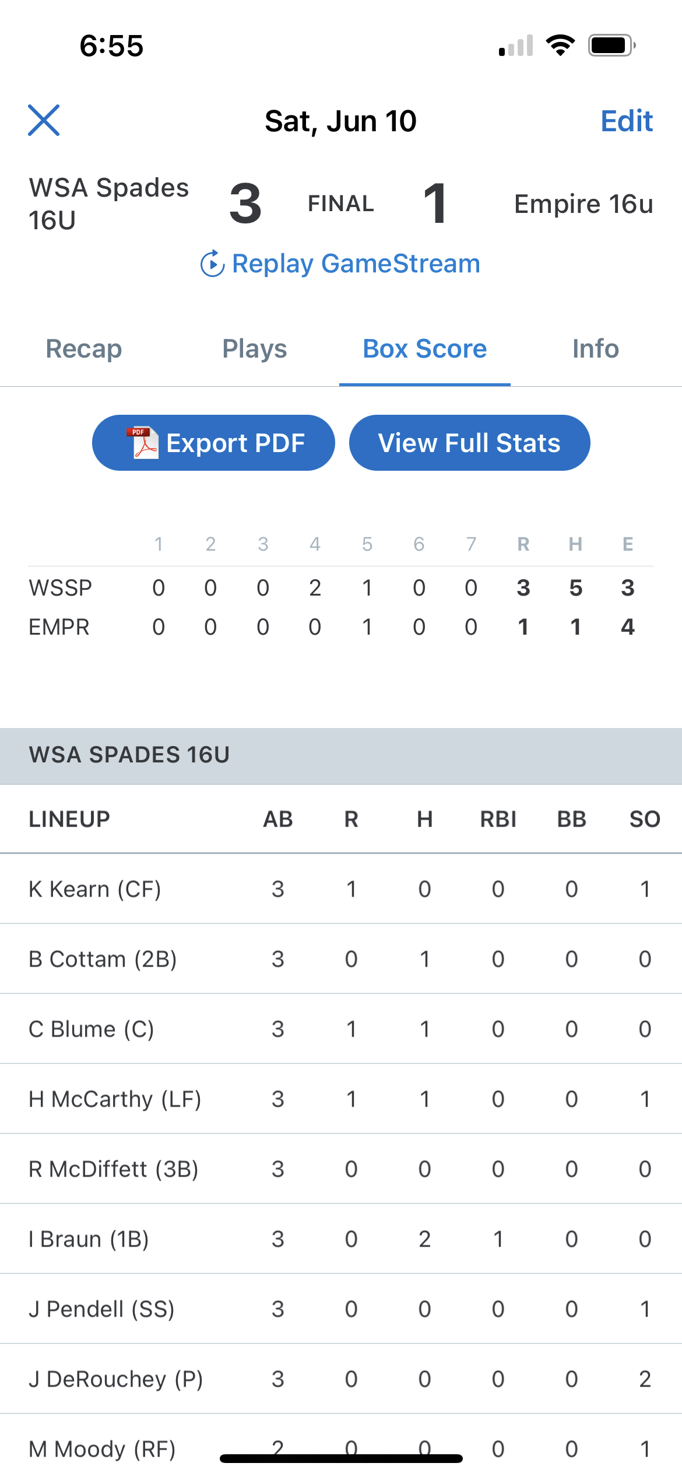Screen dimensions: 682x1477
Task: Open the Replay GameStream link
Action: (x=356, y=264)
